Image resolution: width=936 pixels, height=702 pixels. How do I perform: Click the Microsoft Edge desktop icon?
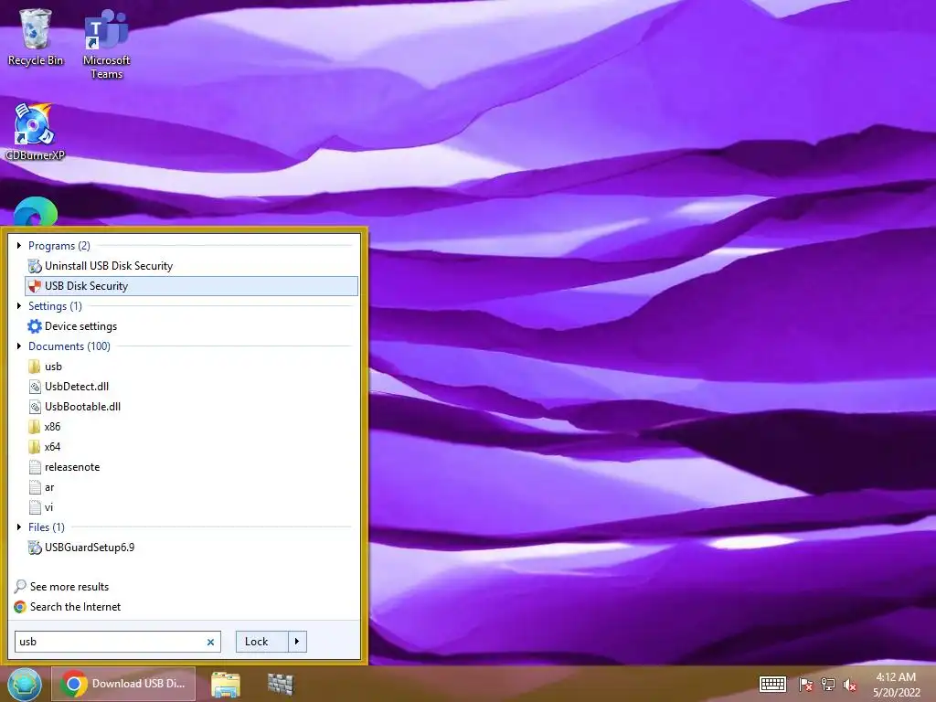tap(36, 212)
